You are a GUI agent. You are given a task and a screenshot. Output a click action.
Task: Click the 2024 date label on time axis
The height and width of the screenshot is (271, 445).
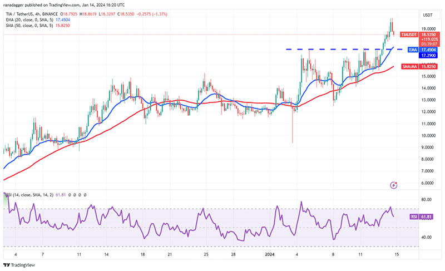[x=270, y=254]
